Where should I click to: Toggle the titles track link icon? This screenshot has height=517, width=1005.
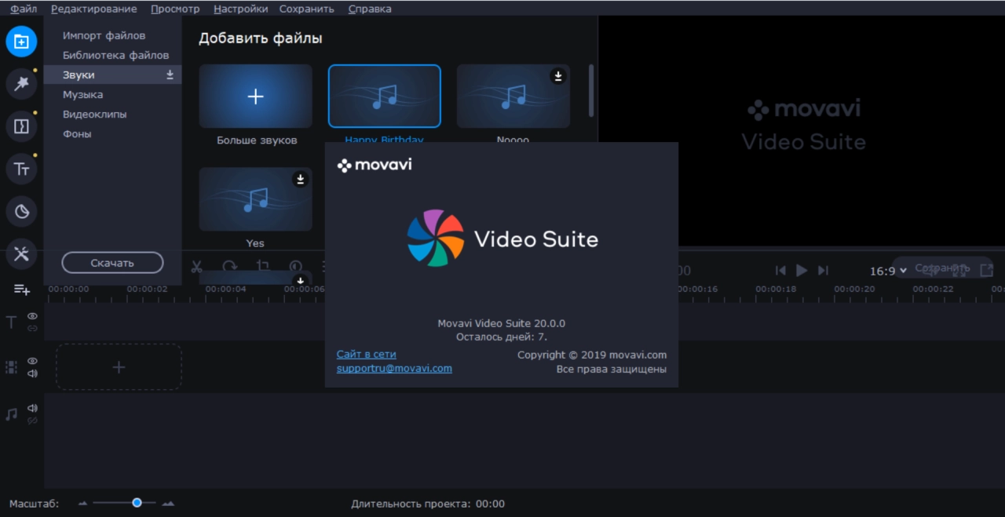tap(32, 328)
